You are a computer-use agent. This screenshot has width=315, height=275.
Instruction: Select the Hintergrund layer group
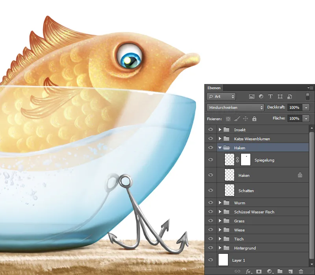point(248,248)
